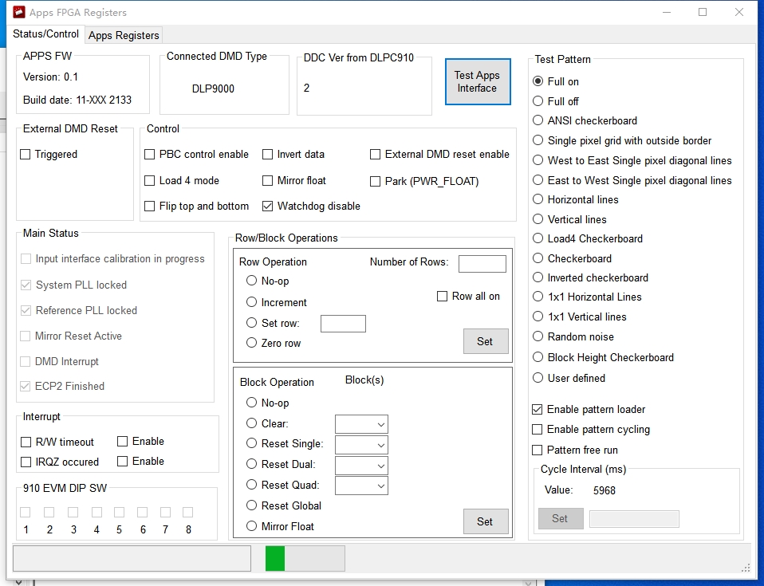The image size is (764, 586).
Task: Select the Full on test pattern
Action: (x=538, y=81)
